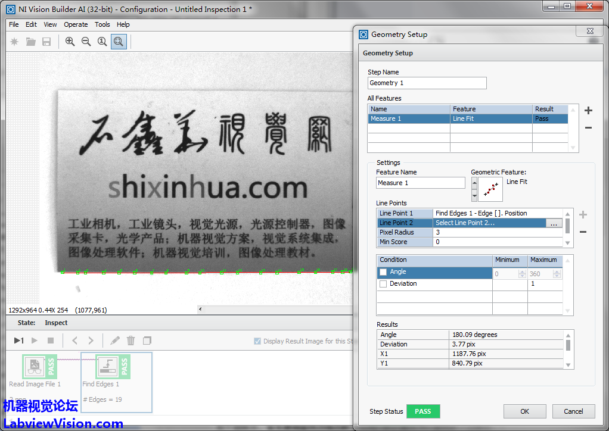Open the Line Point 2 browse button
This screenshot has height=431, width=609.
[x=554, y=223]
